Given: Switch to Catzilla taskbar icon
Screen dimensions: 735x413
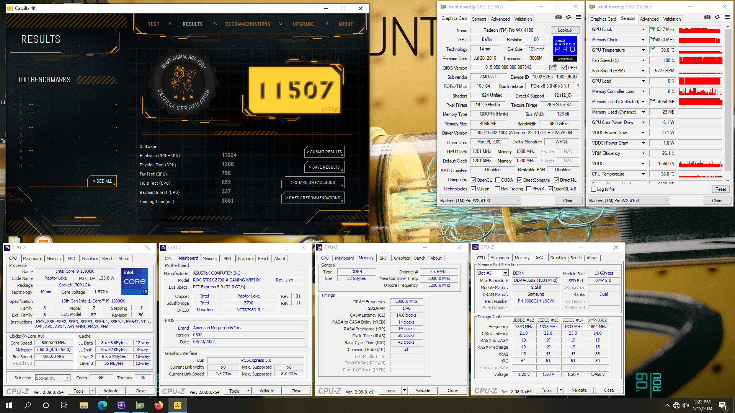Looking at the screenshot, I should (177, 405).
